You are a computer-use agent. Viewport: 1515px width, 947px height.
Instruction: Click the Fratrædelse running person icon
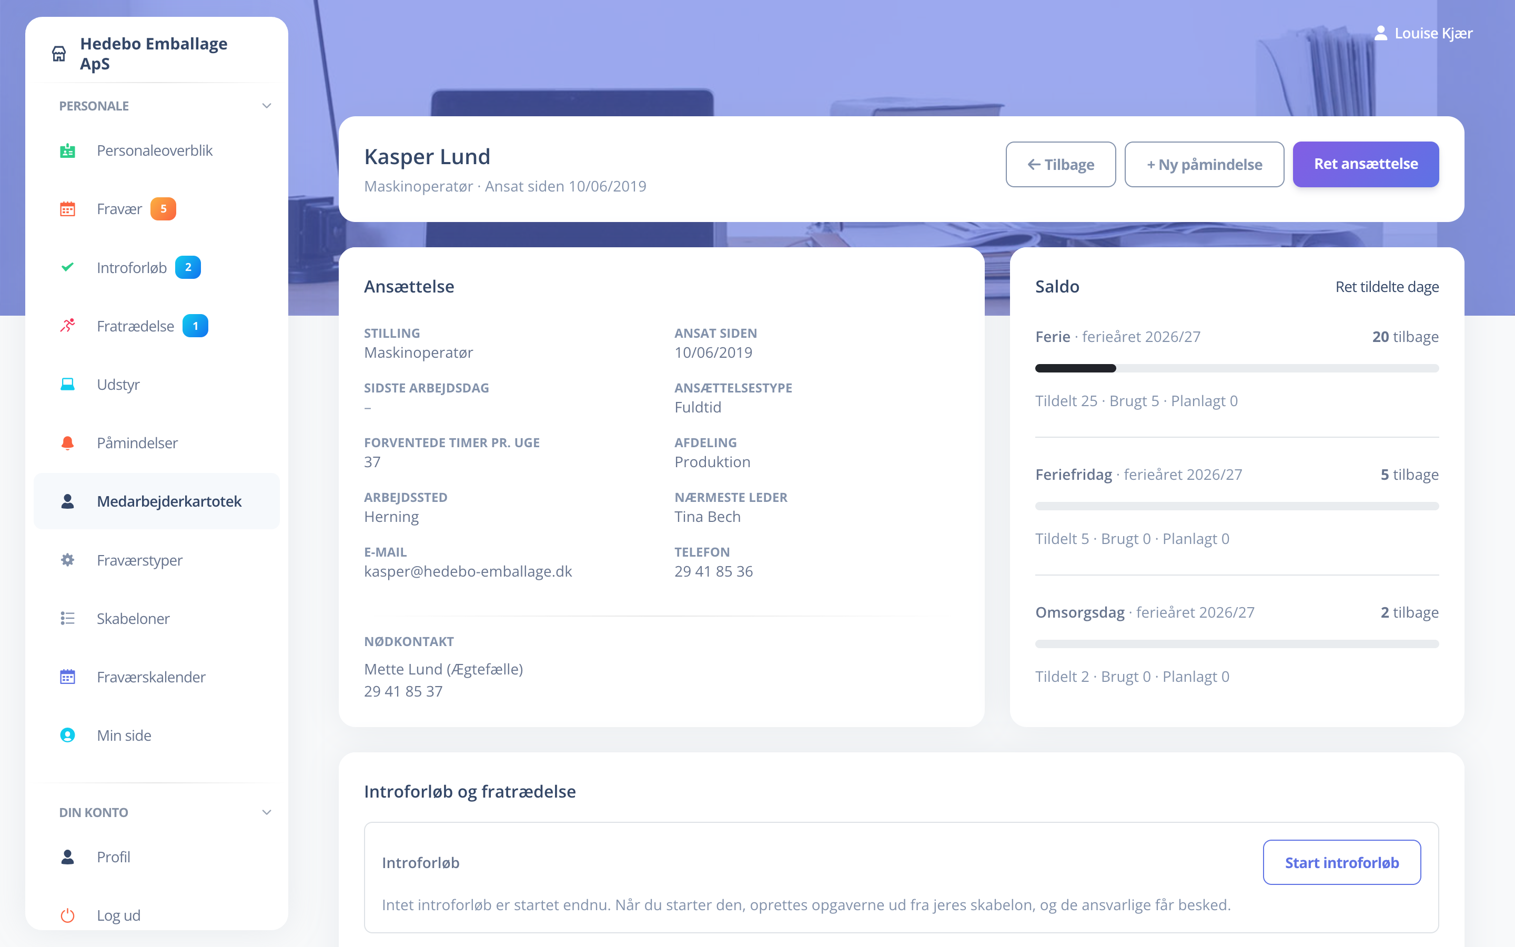point(68,326)
